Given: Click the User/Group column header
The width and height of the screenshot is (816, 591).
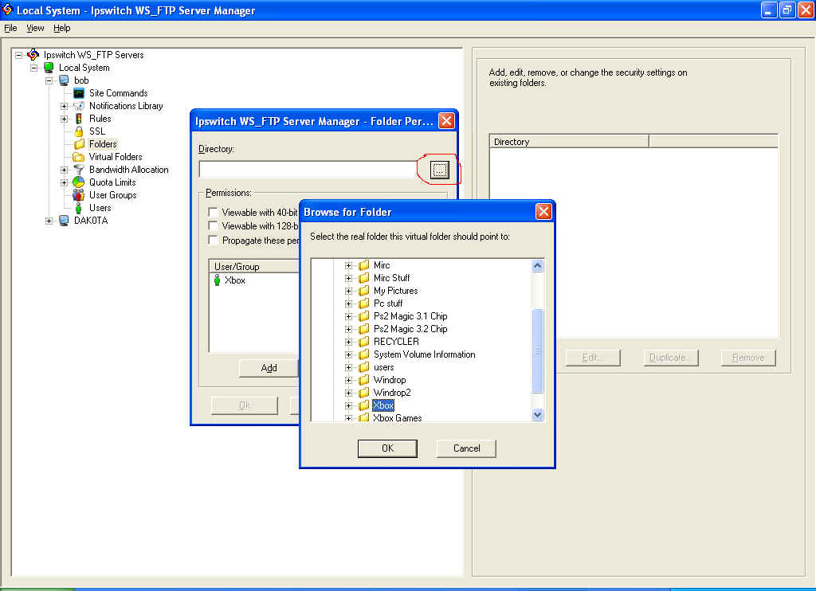Looking at the screenshot, I should pyautogui.click(x=254, y=266).
